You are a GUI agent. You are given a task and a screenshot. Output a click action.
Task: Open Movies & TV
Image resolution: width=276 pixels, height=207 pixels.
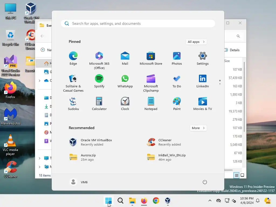coord(203,104)
